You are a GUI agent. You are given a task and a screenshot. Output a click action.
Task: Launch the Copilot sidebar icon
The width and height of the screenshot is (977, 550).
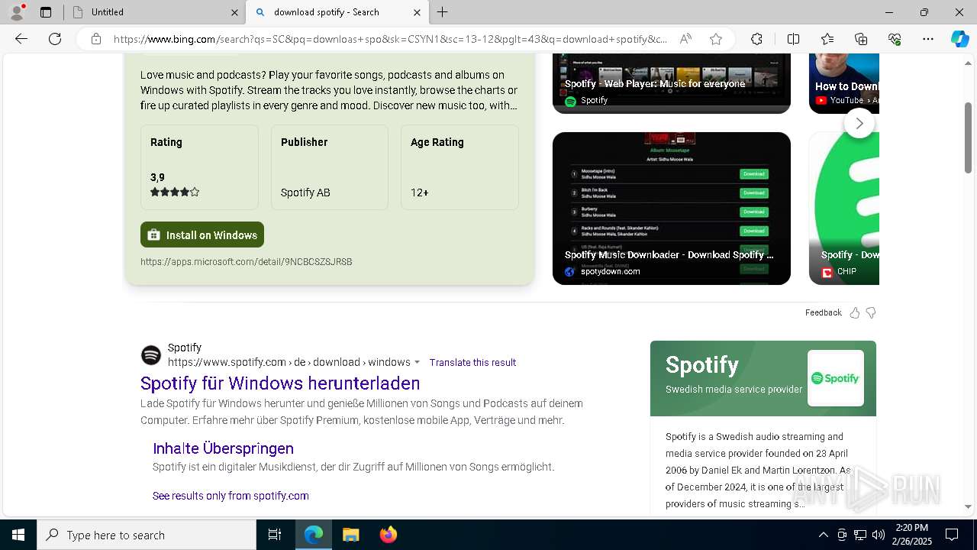[x=959, y=39]
